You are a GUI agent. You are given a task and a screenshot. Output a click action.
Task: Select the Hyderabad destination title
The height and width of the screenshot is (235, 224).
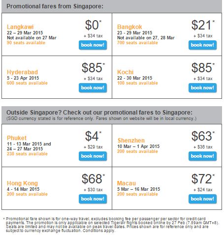tap(22, 72)
